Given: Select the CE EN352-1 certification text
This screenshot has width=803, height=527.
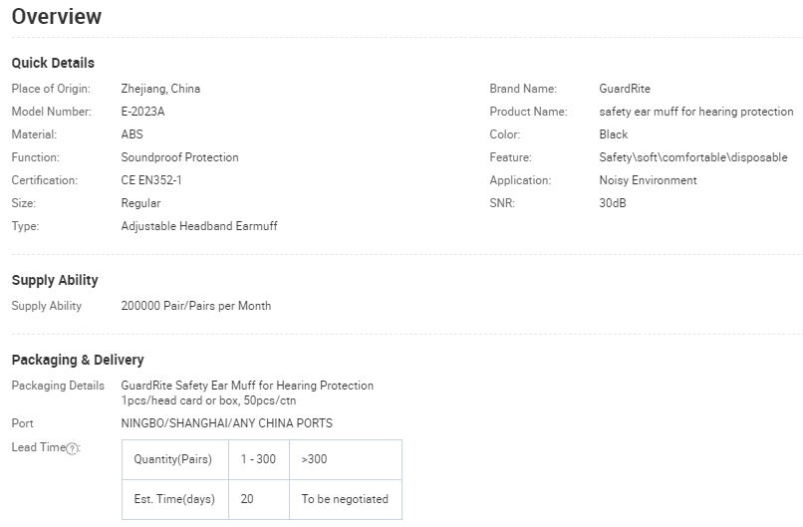Looking at the screenshot, I should (x=151, y=180).
